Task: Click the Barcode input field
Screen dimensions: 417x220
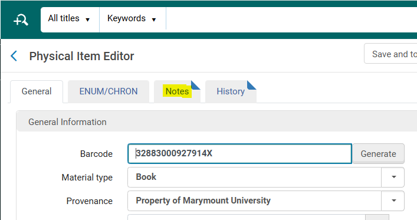Action: pos(239,153)
